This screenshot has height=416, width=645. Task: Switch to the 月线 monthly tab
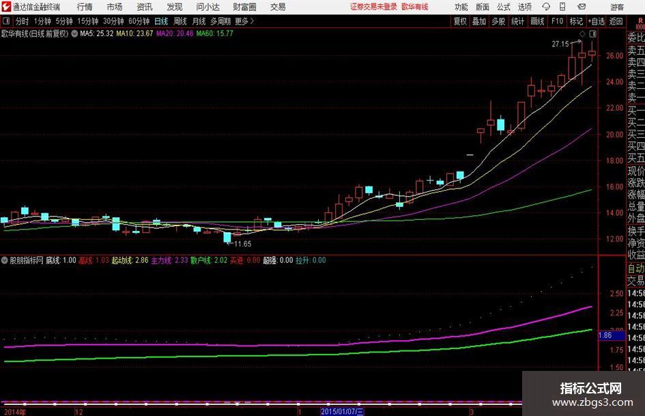pyautogui.click(x=199, y=21)
